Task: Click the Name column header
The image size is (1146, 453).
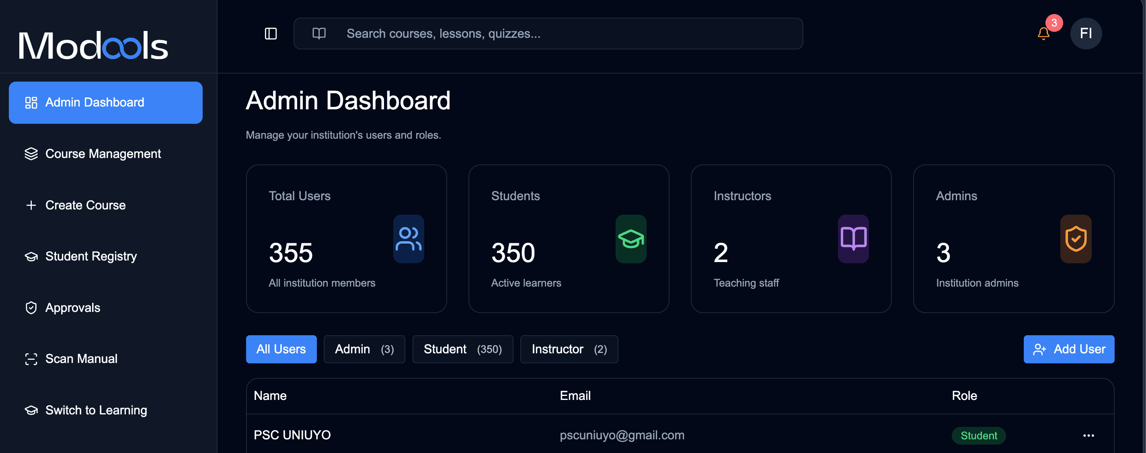Action: coord(270,396)
